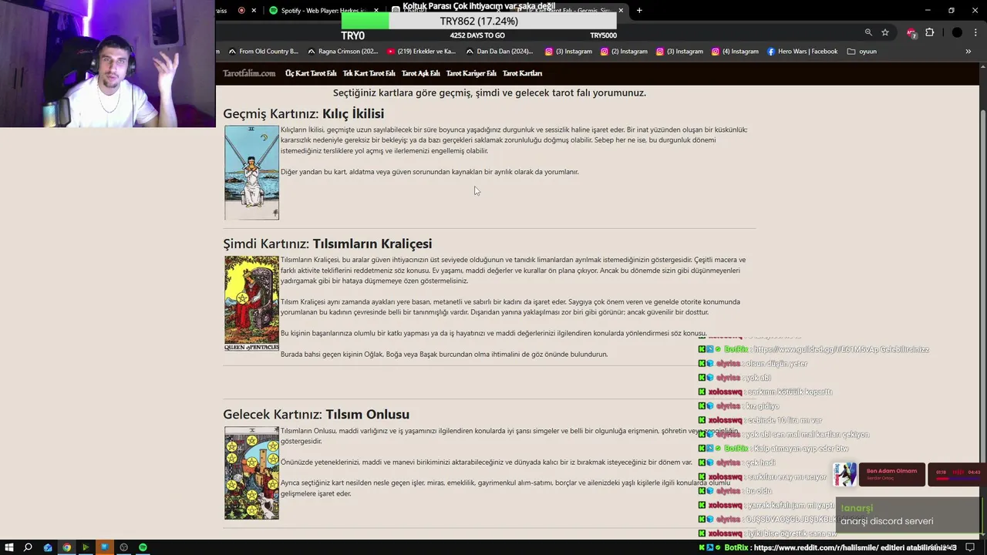Screen dimensions: 987x555
Task: Open the green play-arrow taskbar app
Action: point(86,547)
